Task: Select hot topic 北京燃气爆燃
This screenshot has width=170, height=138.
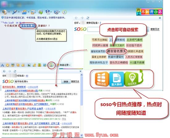Action: [x=135, y=40]
